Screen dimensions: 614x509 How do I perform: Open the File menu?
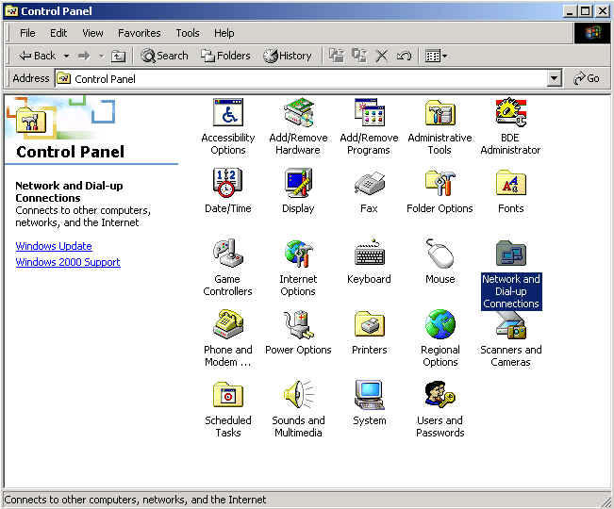click(27, 33)
